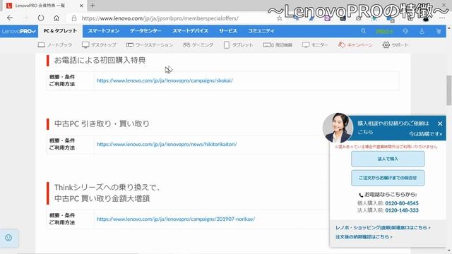The width and height of the screenshot is (452, 254).
Task: Go back with the browser back arrow
Action: pos(10,18)
